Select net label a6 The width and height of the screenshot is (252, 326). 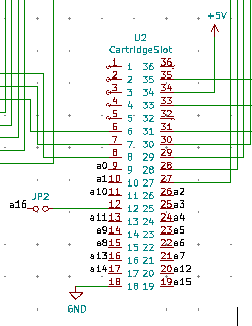click(179, 243)
